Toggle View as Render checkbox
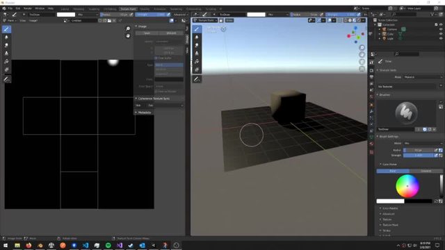The width and height of the screenshot is (445, 250). (x=156, y=91)
